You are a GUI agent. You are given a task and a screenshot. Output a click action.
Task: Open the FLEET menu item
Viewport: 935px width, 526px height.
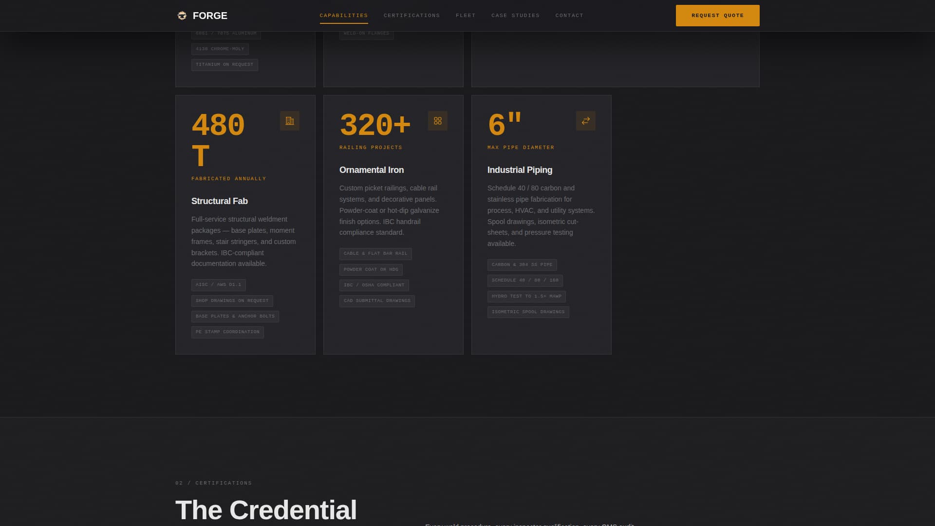(x=466, y=15)
